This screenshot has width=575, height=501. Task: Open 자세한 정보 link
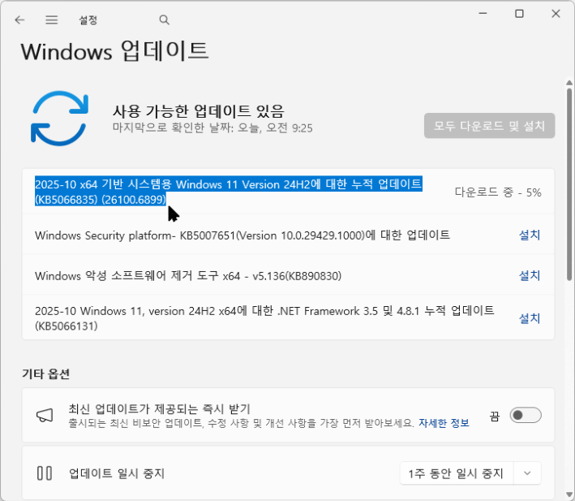[x=444, y=423]
